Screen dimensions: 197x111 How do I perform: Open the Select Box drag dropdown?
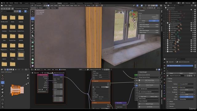point(54,8)
